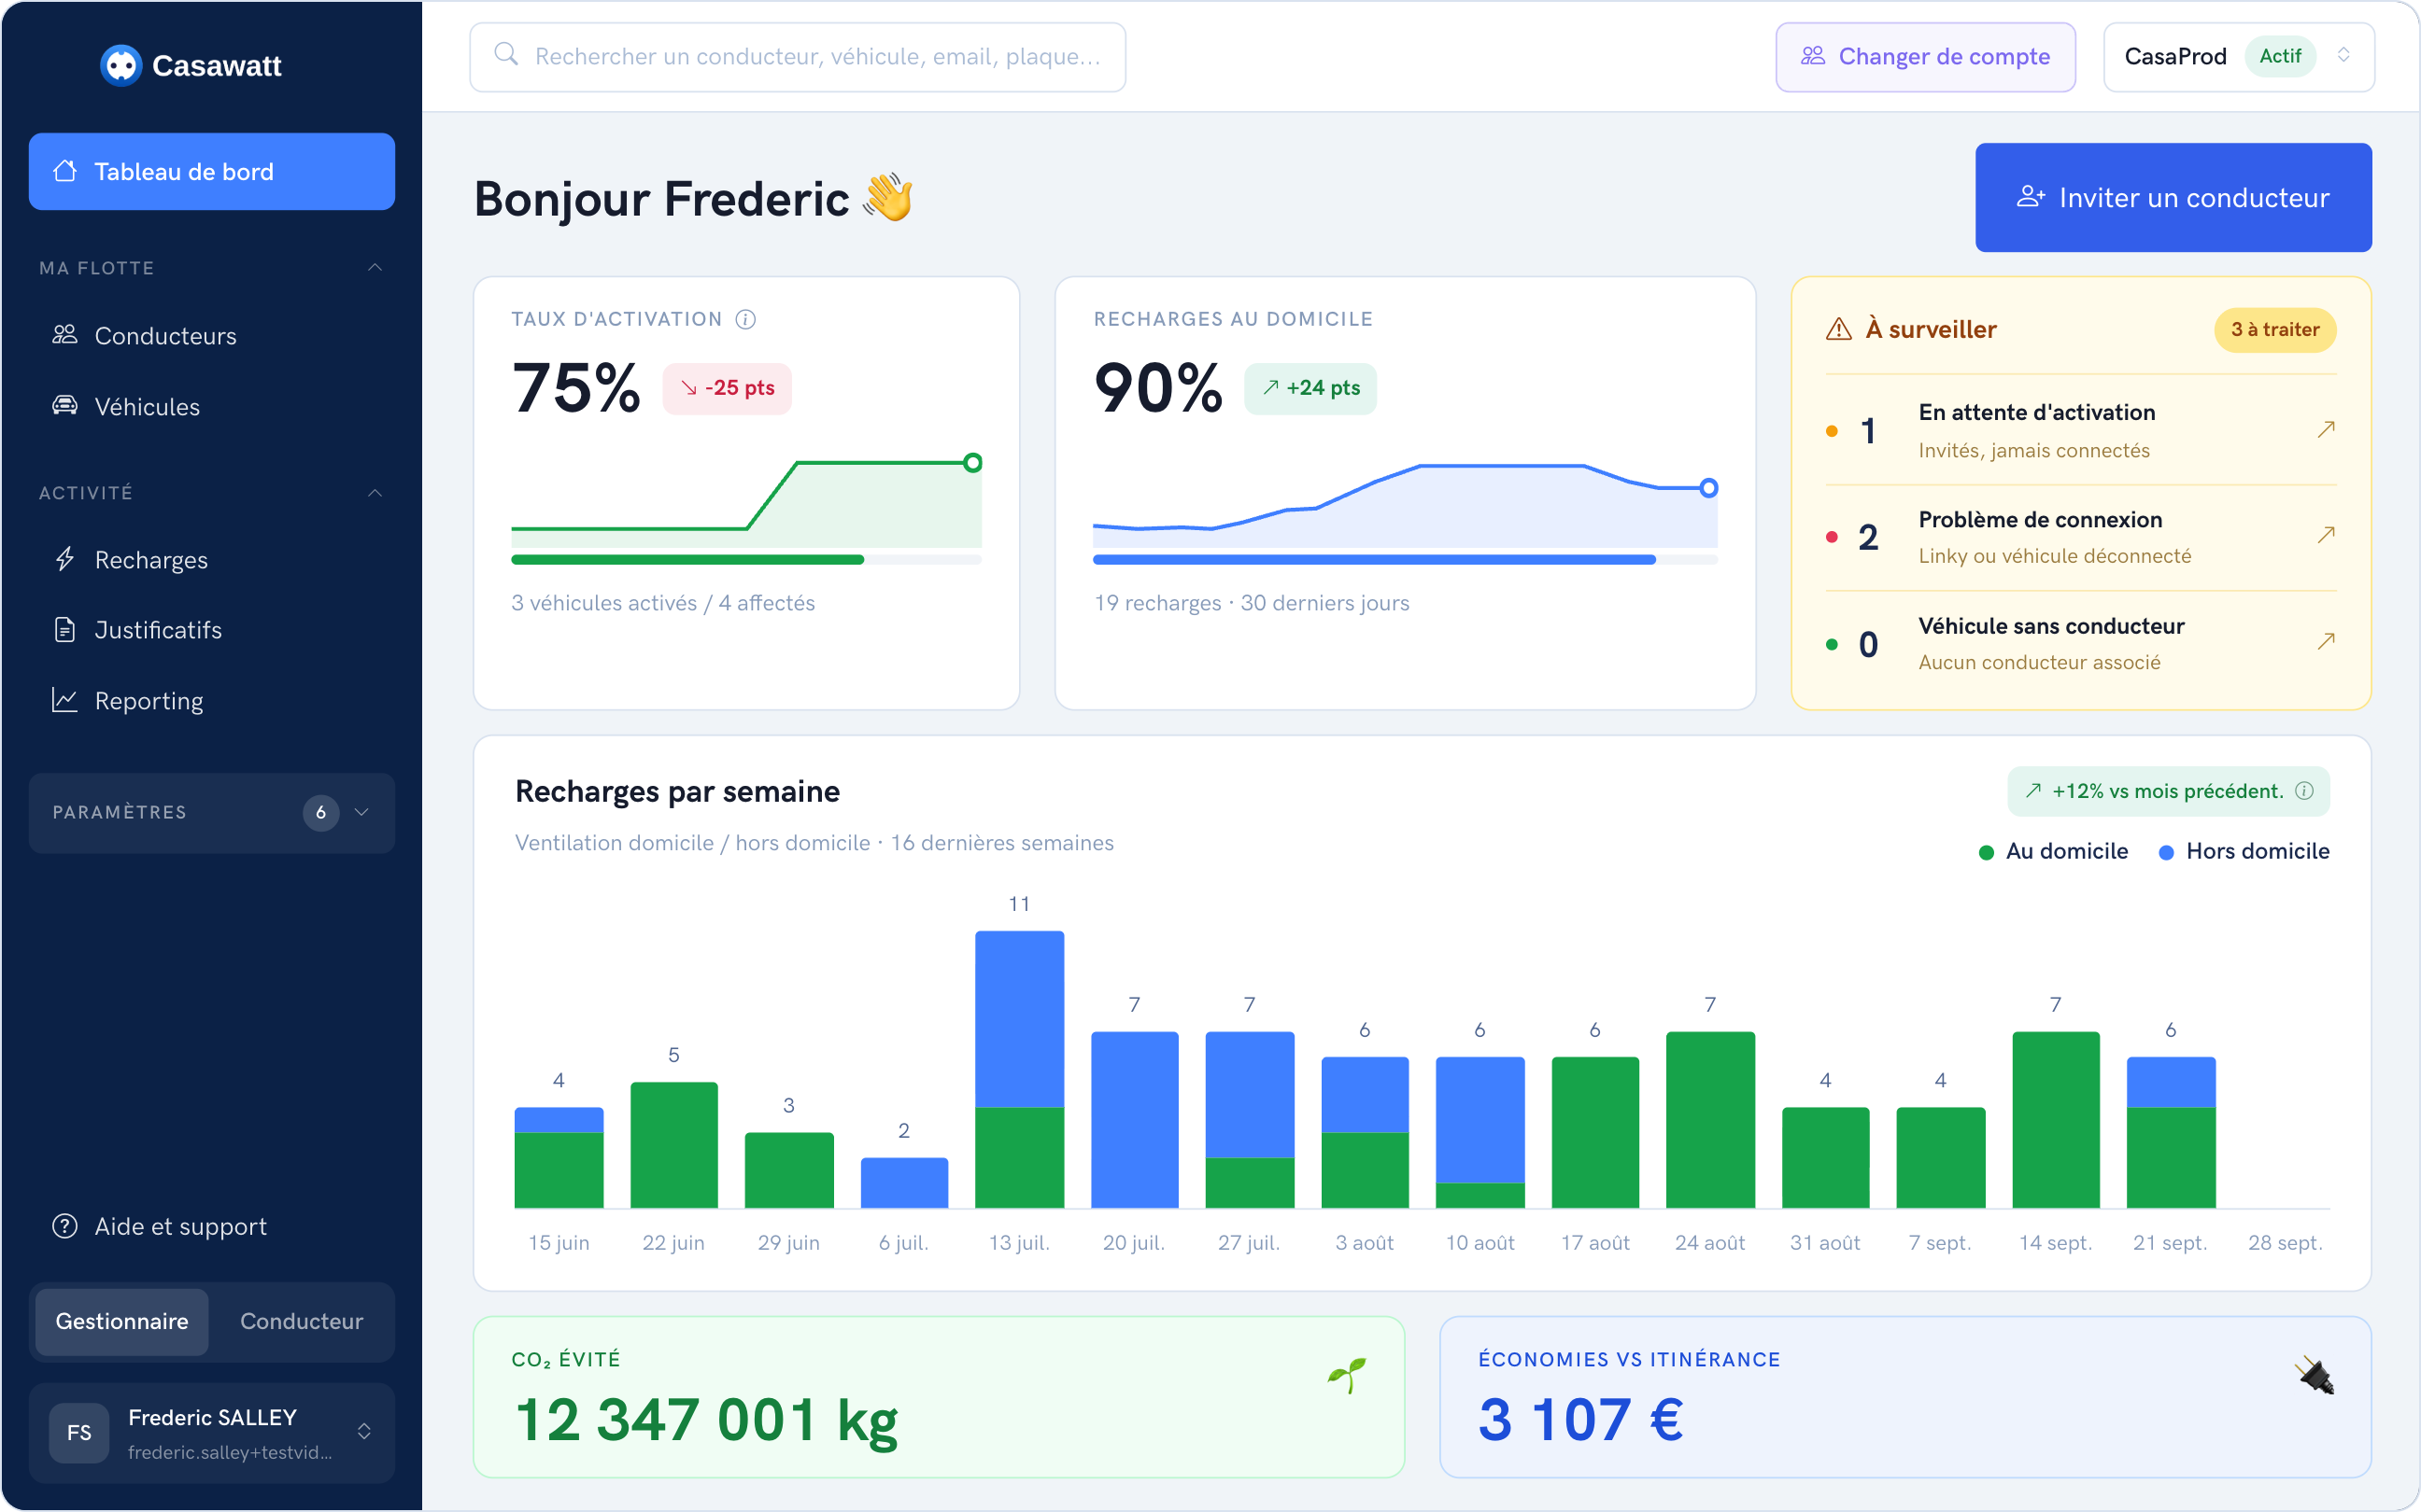Click the warning triangle in À surveiller
Viewport: 2421px width, 1512px height.
point(1839,329)
